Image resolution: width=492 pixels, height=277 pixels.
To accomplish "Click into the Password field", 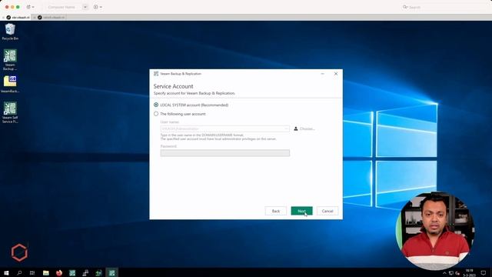I will click(x=225, y=153).
